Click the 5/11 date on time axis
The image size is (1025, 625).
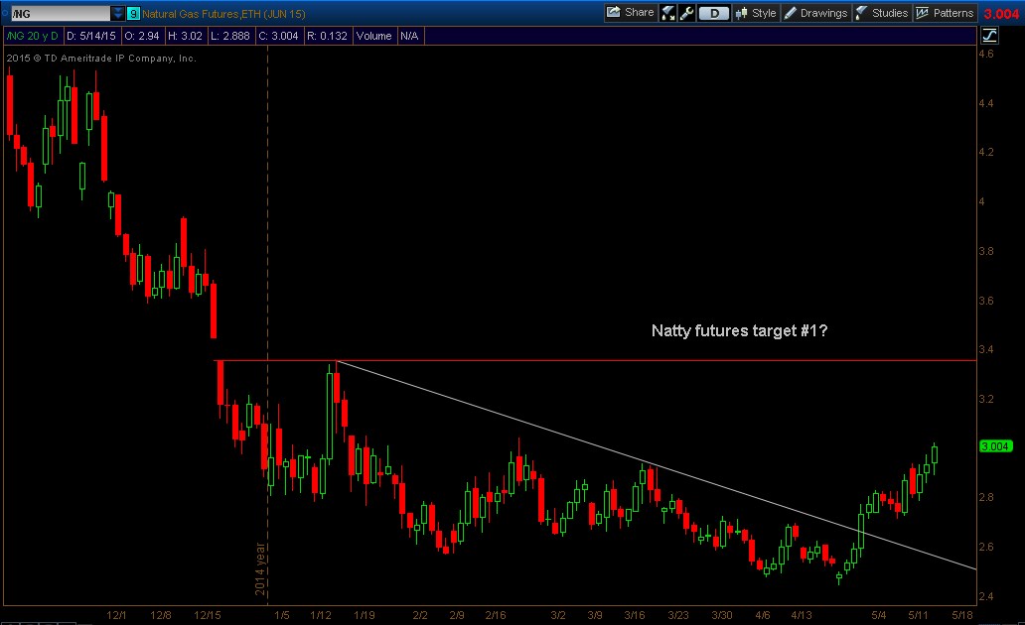click(918, 615)
